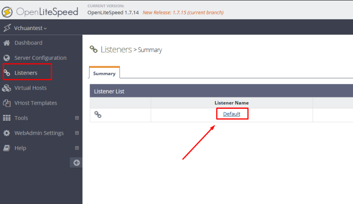Open the Help menu label
The width and height of the screenshot is (353, 204).
coord(20,148)
